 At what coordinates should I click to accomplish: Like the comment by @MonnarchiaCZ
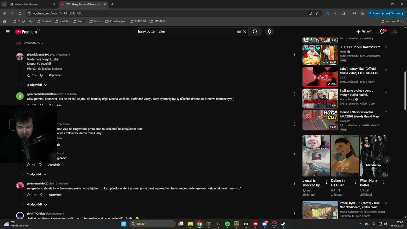(29, 195)
